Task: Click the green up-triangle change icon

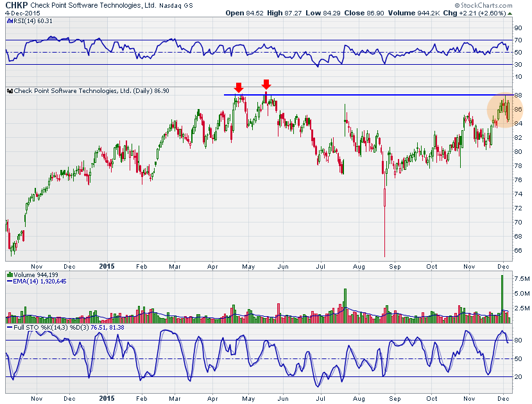Action: click(510, 13)
